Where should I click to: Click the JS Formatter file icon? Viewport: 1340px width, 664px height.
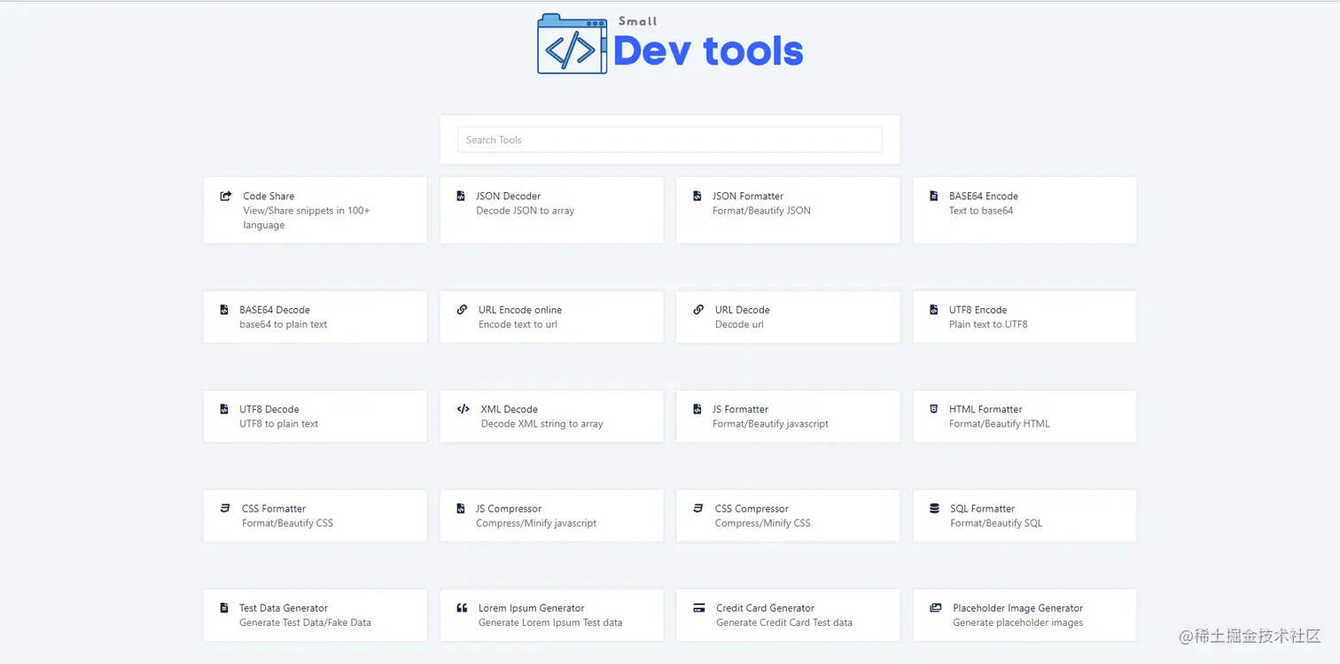pyautogui.click(x=697, y=409)
